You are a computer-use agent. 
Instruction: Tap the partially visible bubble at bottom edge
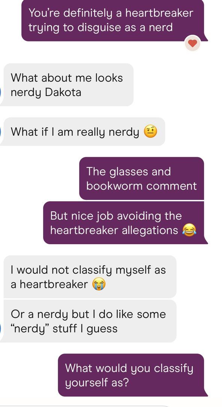coord(85,406)
